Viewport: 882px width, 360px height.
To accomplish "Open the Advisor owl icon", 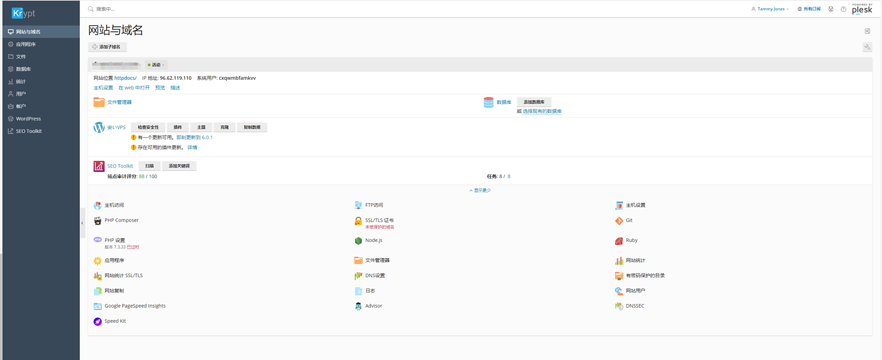I will [x=358, y=306].
